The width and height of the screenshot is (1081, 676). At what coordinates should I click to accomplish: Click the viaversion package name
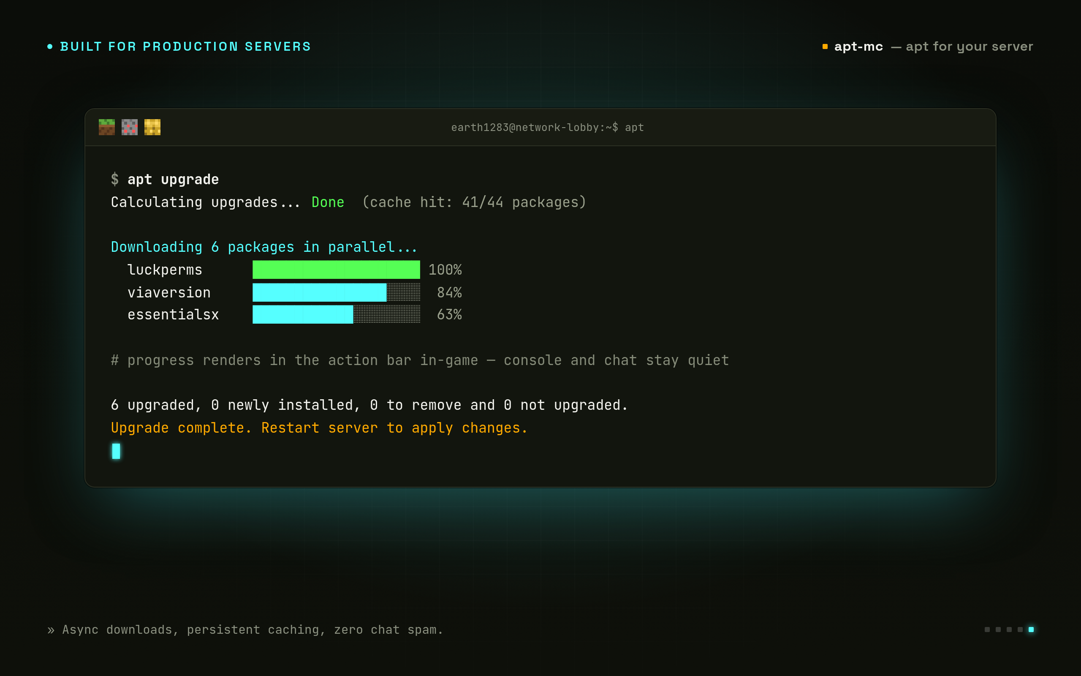pos(169,292)
